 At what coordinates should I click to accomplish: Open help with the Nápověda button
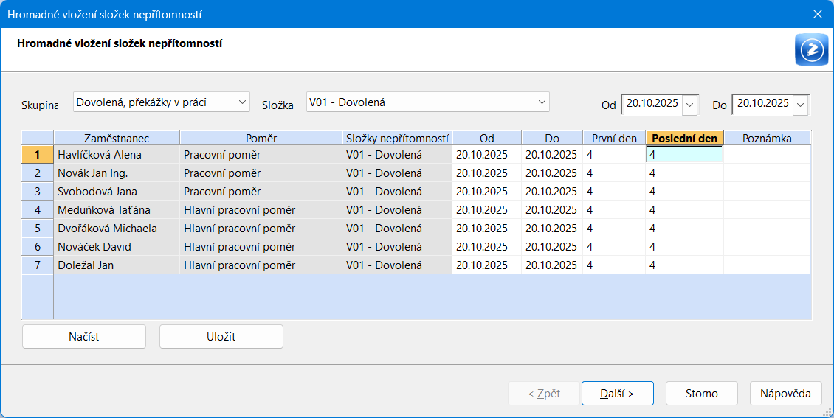[785, 394]
